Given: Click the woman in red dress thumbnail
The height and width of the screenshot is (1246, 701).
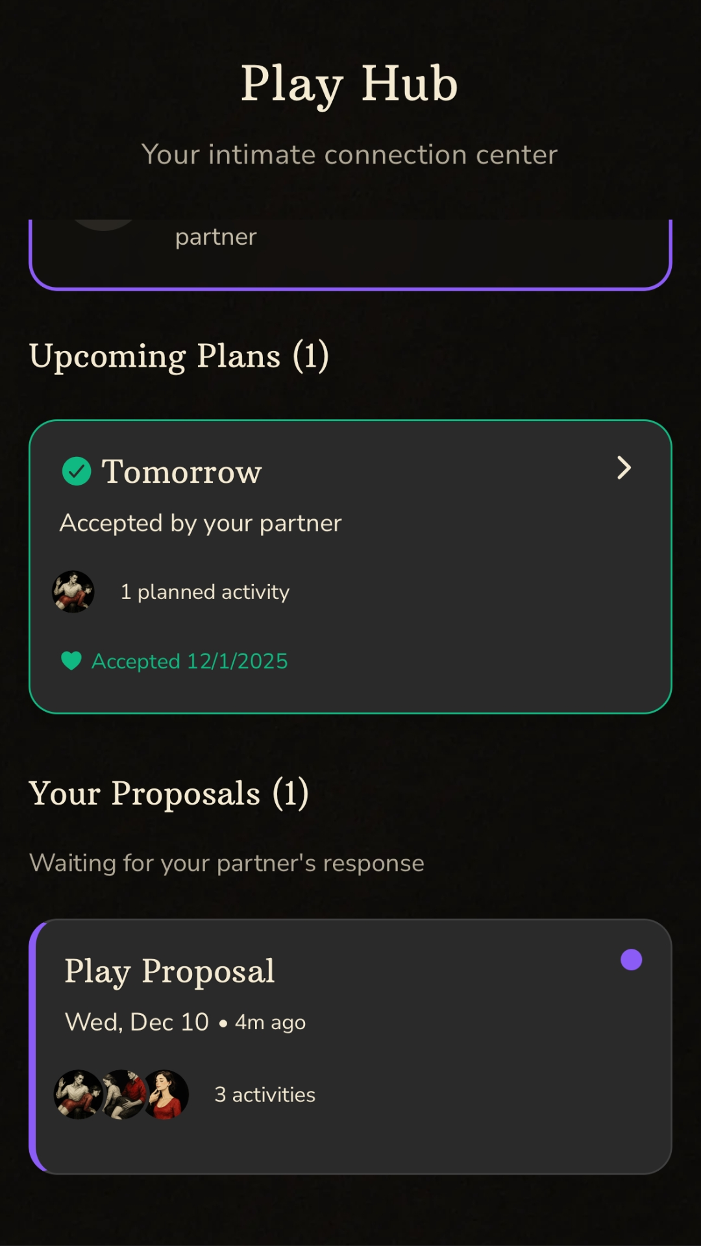Looking at the screenshot, I should (x=167, y=1094).
